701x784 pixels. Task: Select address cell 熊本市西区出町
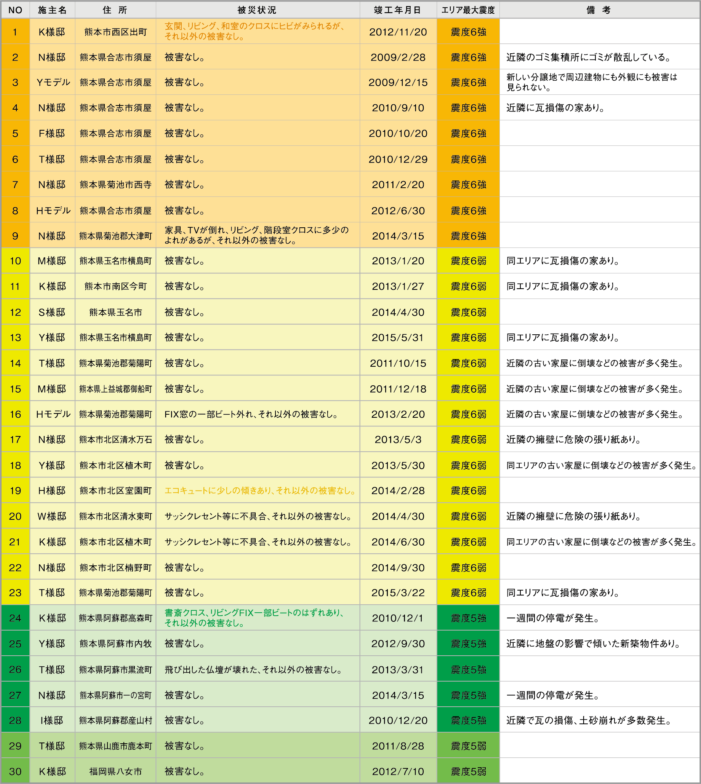[x=115, y=32]
